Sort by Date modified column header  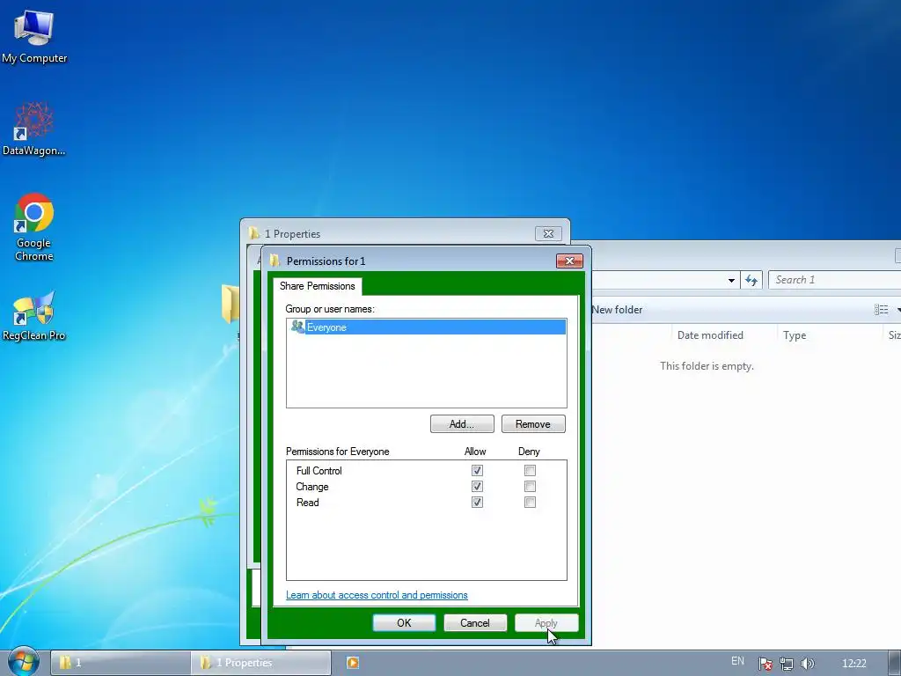(710, 335)
